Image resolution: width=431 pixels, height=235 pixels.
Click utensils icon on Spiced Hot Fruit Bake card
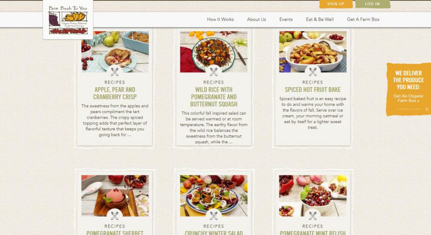pyautogui.click(x=313, y=71)
